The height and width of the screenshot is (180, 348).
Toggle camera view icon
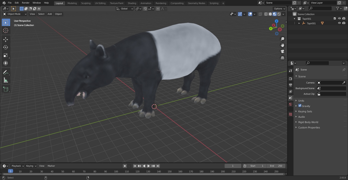pos(282,51)
